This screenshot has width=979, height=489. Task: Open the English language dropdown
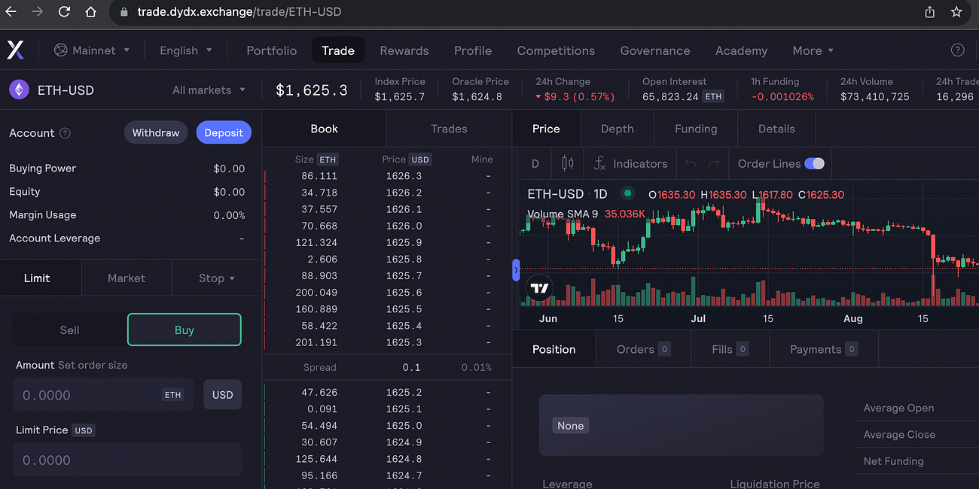[x=186, y=50]
